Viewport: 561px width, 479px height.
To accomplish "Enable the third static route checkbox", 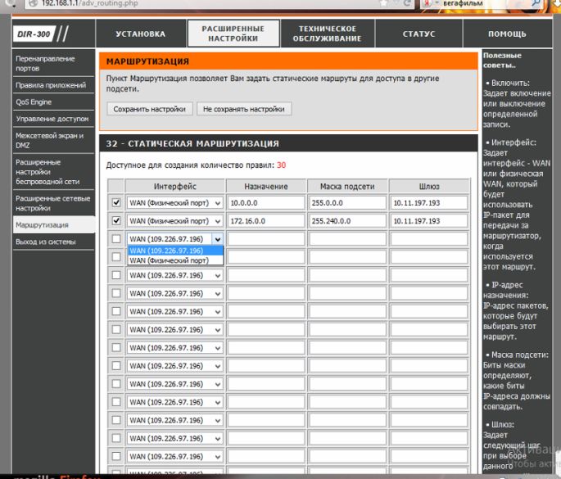I will click(x=115, y=239).
